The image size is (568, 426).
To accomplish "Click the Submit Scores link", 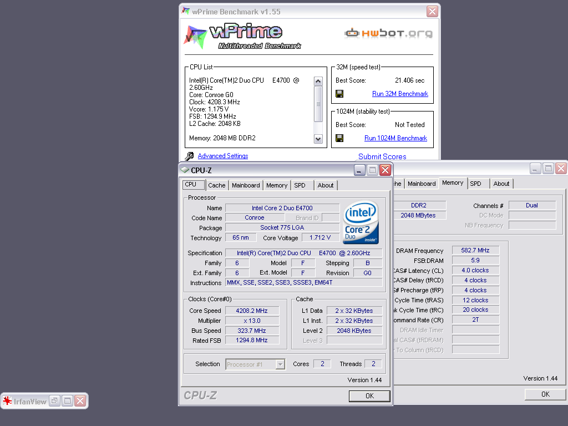I will [x=382, y=156].
